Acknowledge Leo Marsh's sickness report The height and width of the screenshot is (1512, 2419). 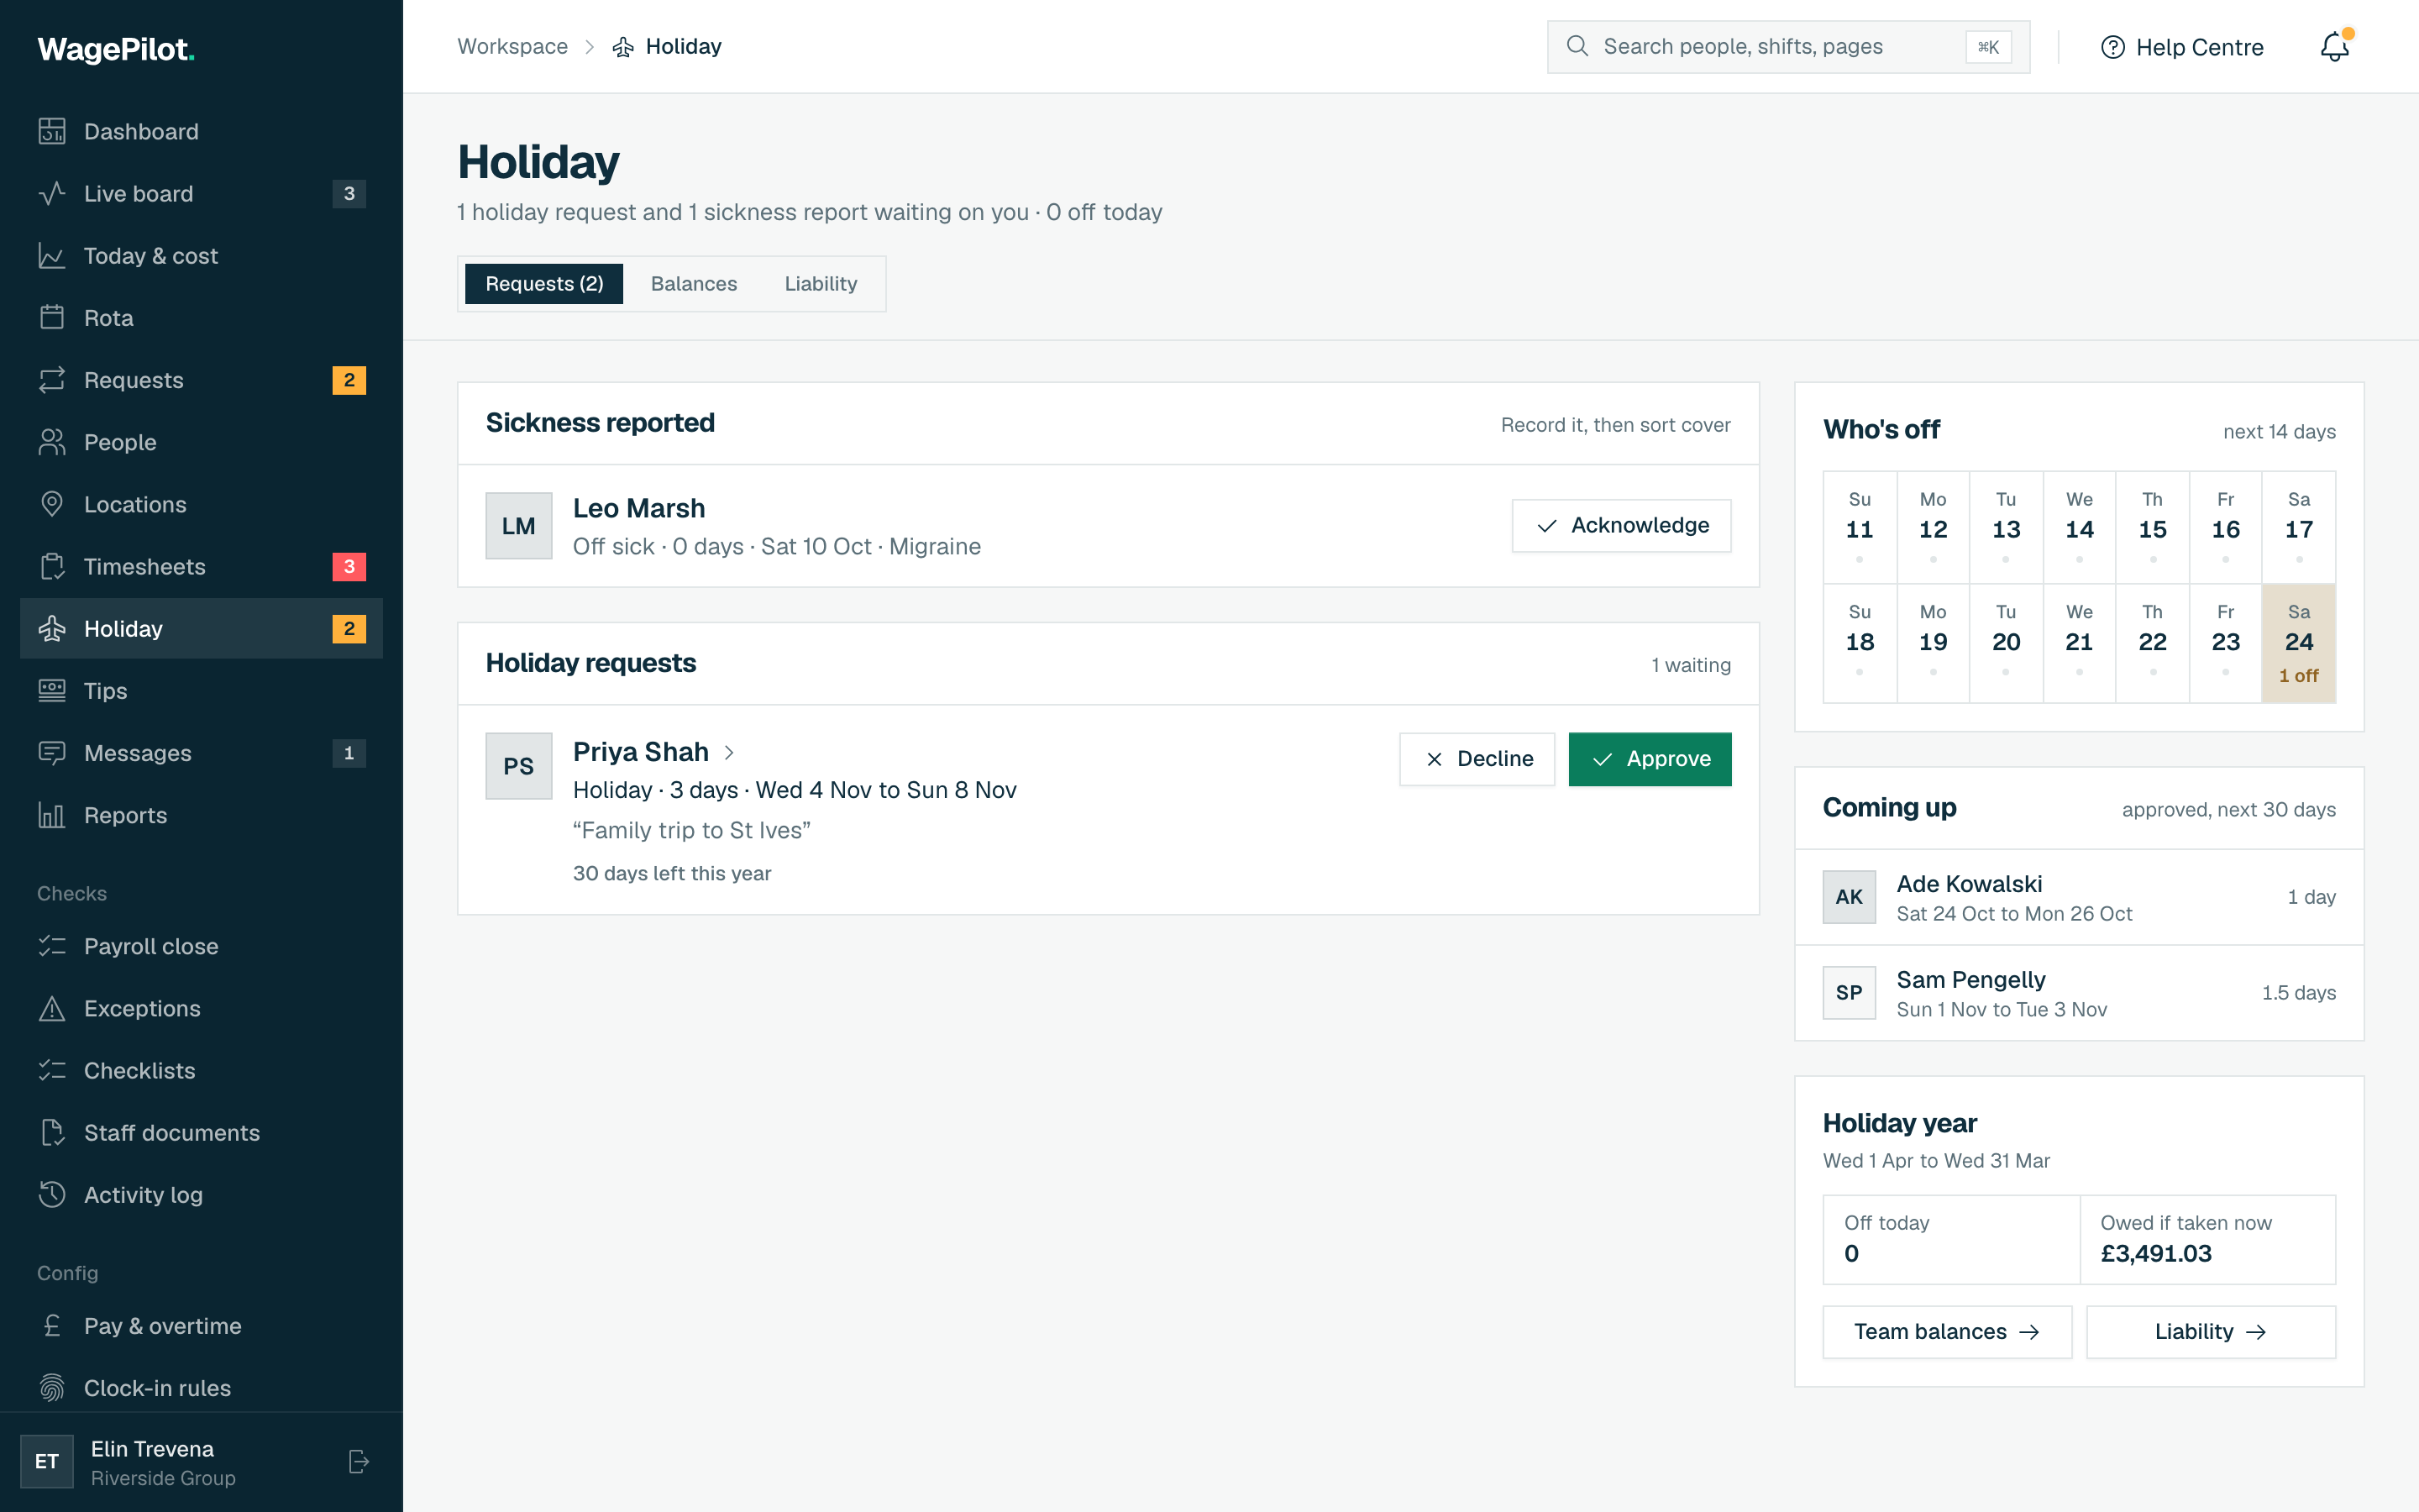point(1621,526)
